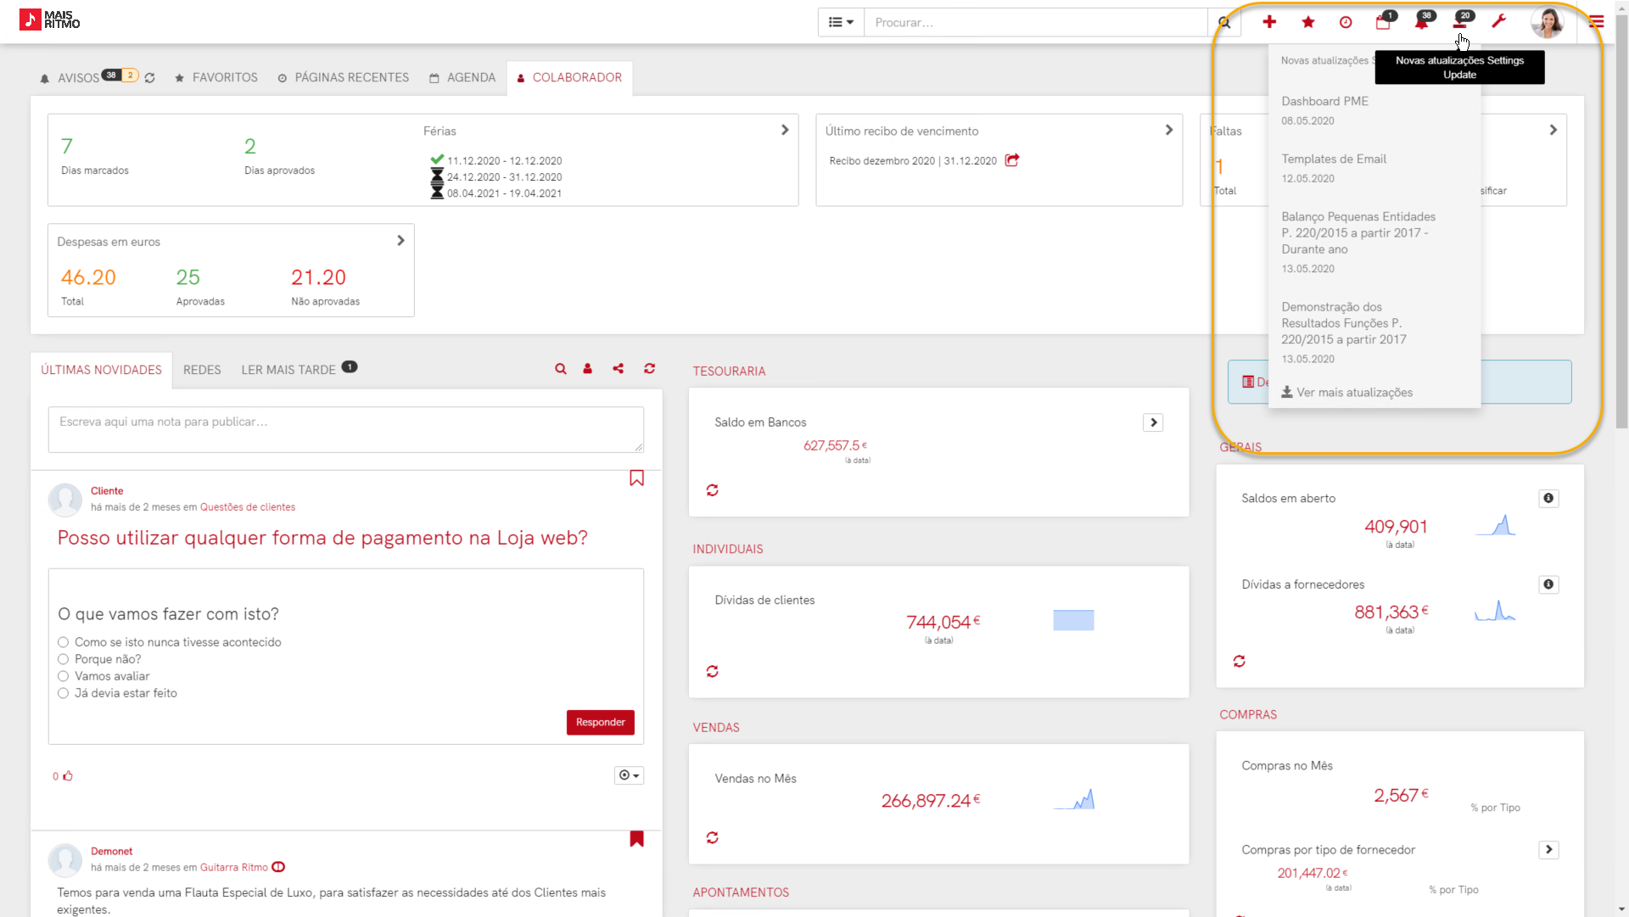Refresh the Saldo em Bancos widget
1629x917 pixels.
click(x=713, y=490)
